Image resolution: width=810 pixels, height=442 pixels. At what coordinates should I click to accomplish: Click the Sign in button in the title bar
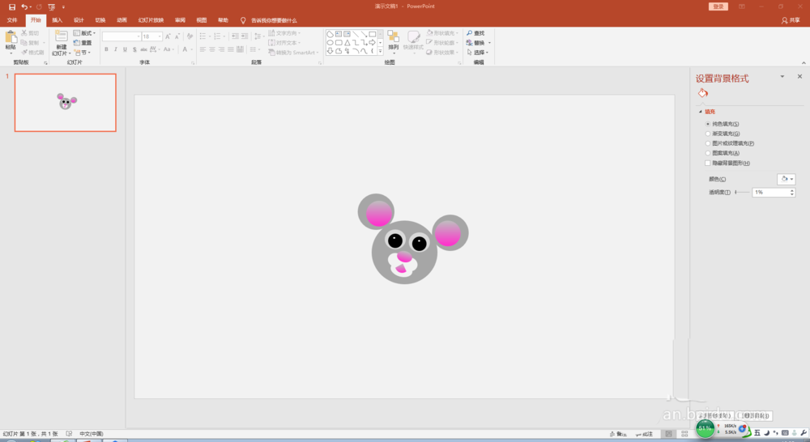pos(718,6)
